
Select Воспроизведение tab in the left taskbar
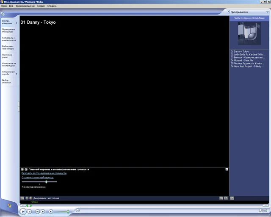click(x=8, y=22)
